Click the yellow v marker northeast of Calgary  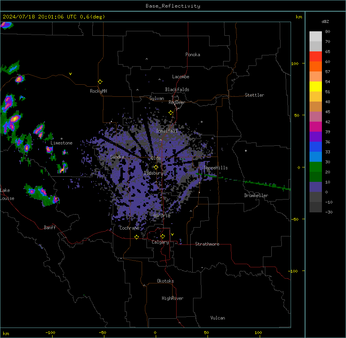pos(172,234)
